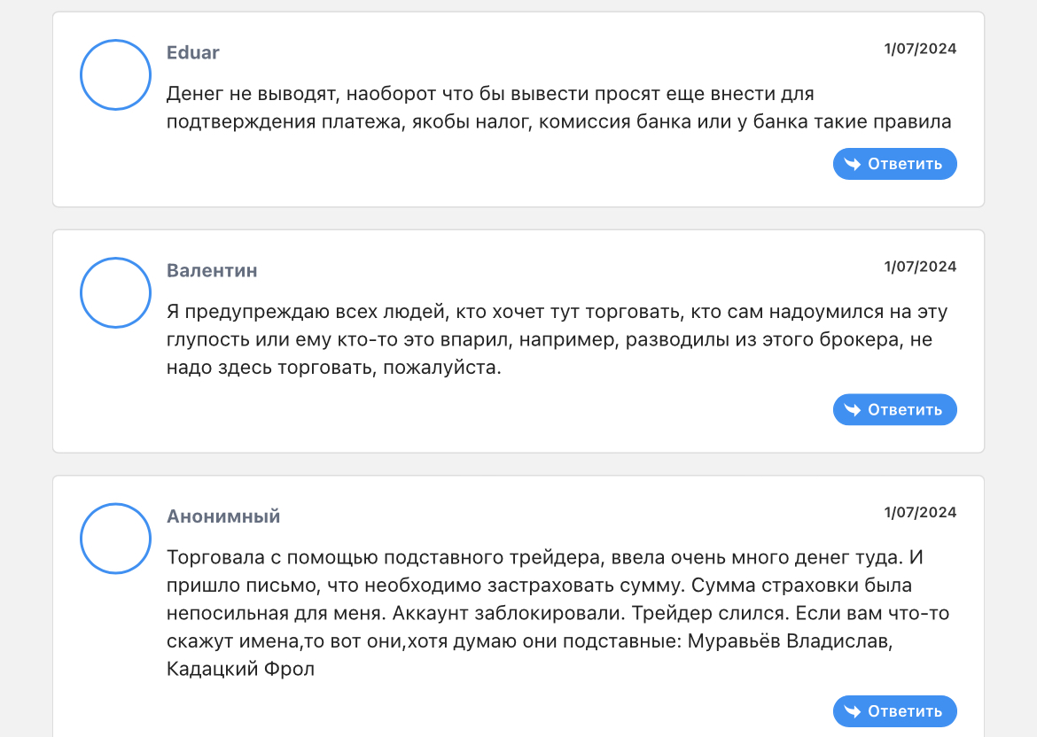This screenshot has width=1037, height=737.
Task: Open Eduar's avatar circle
Action: point(116,75)
